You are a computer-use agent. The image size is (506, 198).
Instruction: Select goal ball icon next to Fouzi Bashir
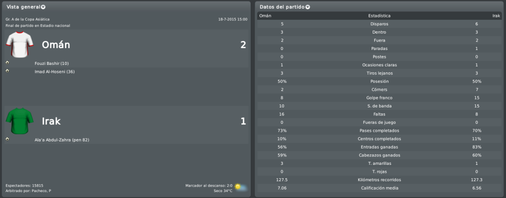(7, 62)
